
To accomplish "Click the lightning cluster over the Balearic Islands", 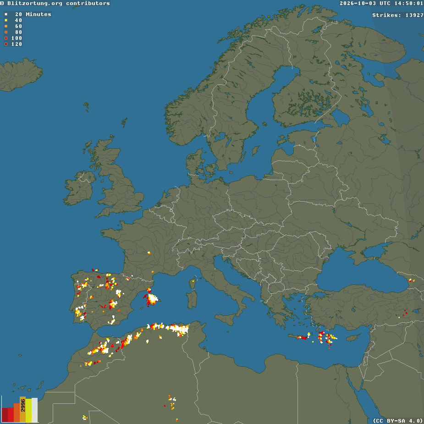I will pyautogui.click(x=151, y=298).
